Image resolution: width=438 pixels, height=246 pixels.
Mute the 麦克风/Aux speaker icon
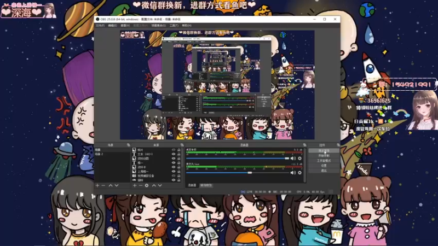(293, 173)
